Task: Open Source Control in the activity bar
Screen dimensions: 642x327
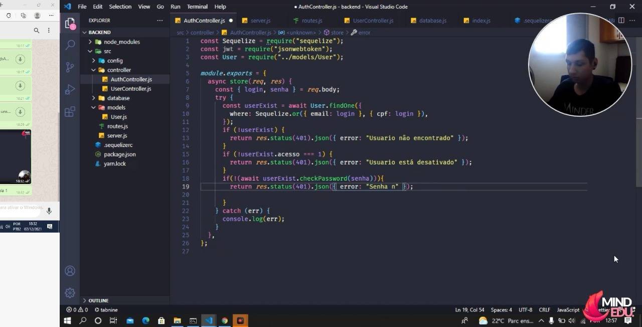Action: click(70, 66)
